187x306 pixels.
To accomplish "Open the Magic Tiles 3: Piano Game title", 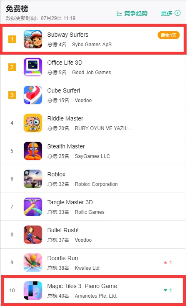I will pyautogui.click(x=82, y=286).
